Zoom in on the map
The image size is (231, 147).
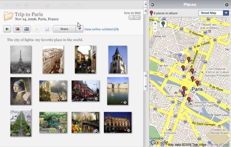(x=155, y=24)
